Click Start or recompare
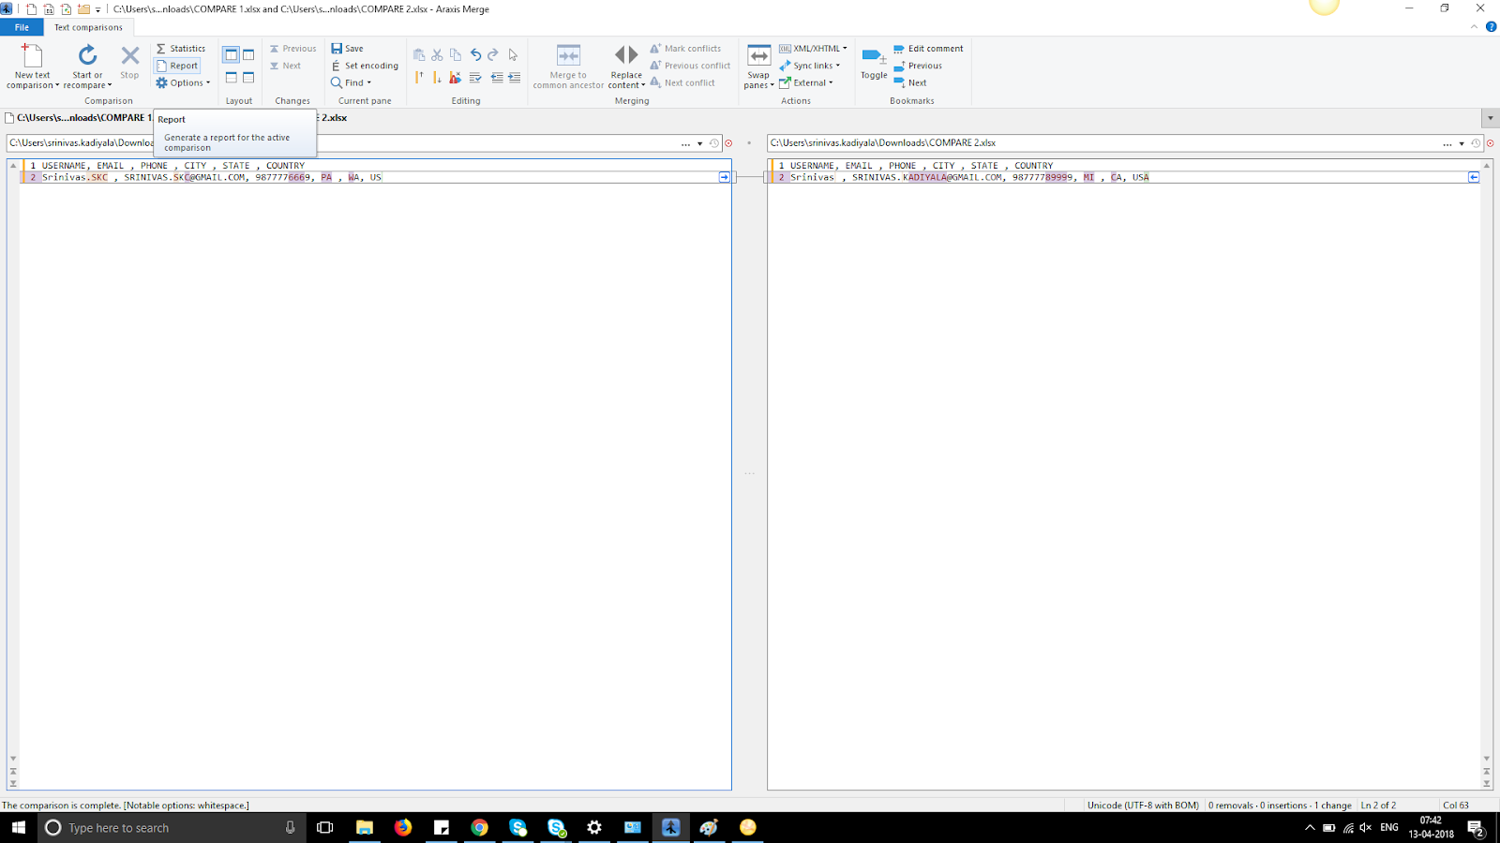 [87, 67]
